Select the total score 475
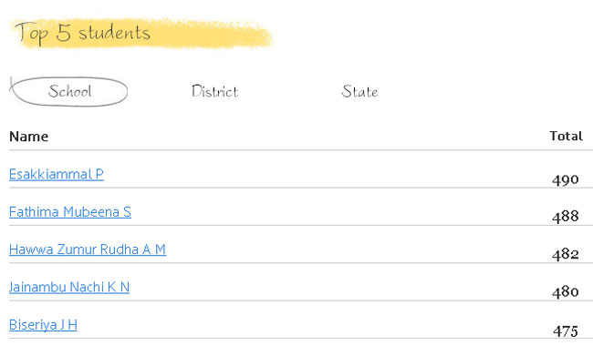 (566, 331)
